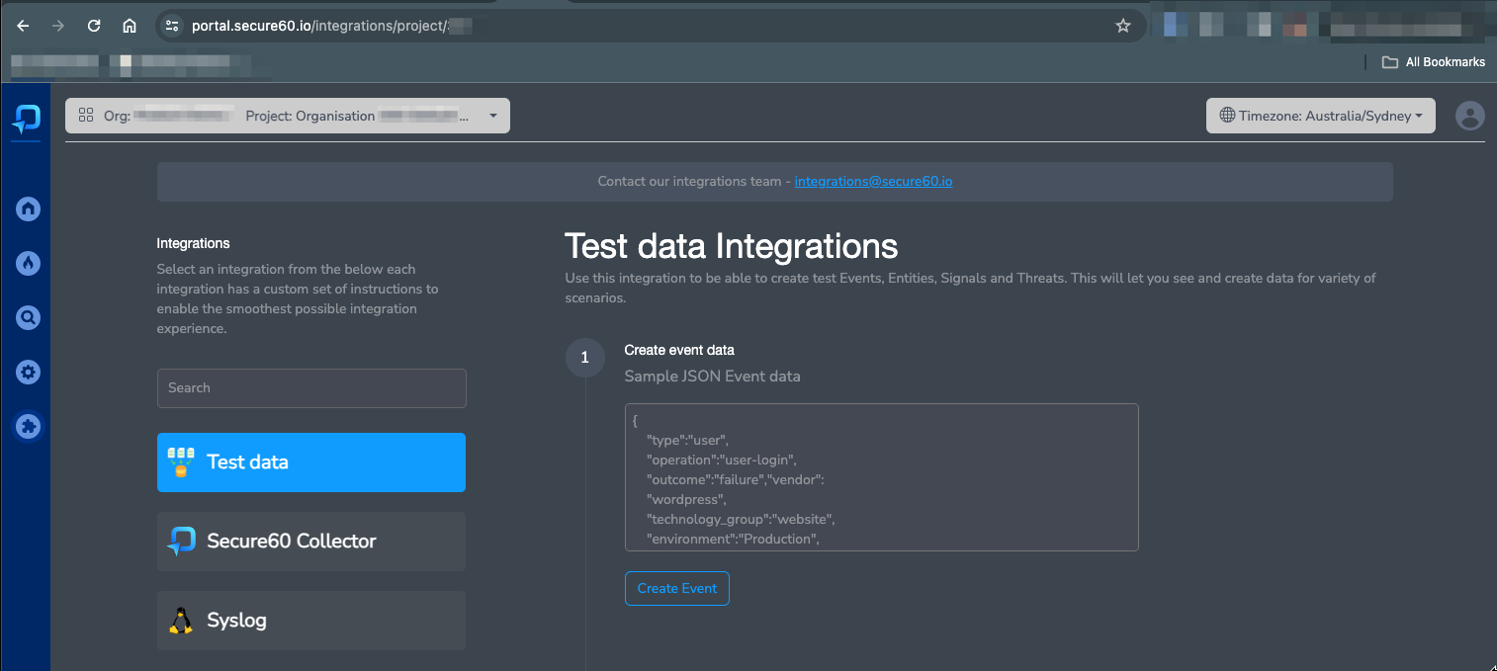Image resolution: width=1497 pixels, height=671 pixels.
Task: Click the Secure60 logo atop the sidebar
Action: 26,121
